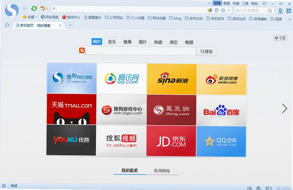Click the send-to-phone icon in address bar
The width and height of the screenshot is (293, 190).
coord(209,10)
